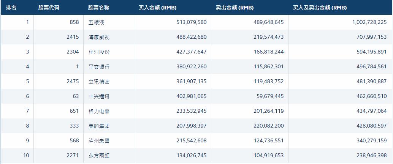
Task: Click the 股票代码 column header
Action: 49,8
